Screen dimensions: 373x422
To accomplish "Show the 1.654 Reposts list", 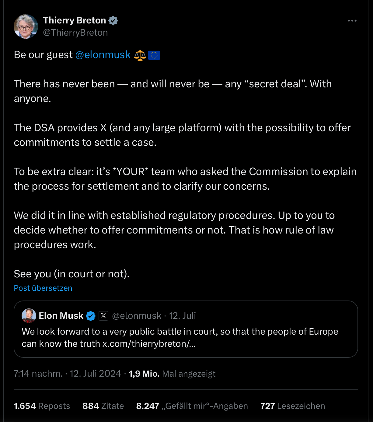I will (42, 406).
